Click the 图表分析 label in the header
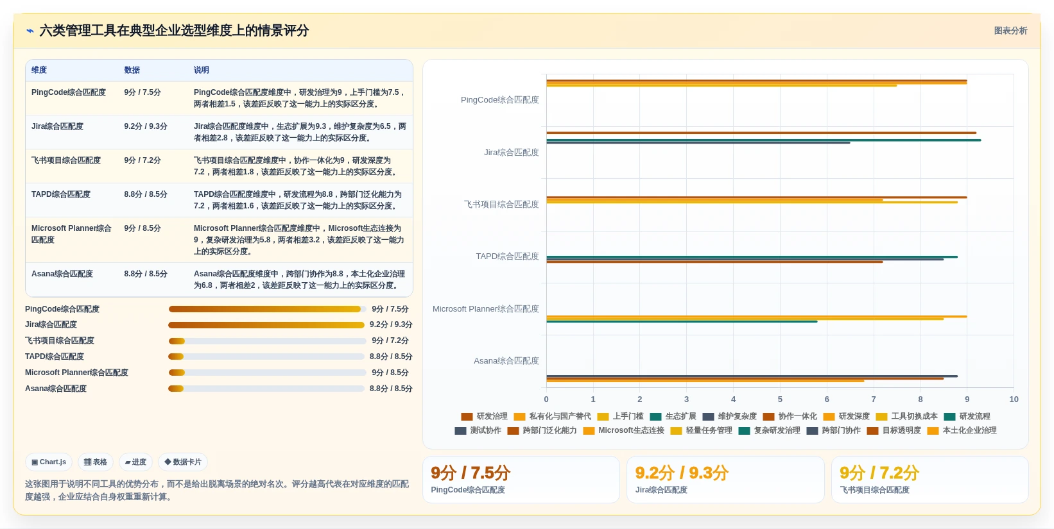 tap(1010, 31)
